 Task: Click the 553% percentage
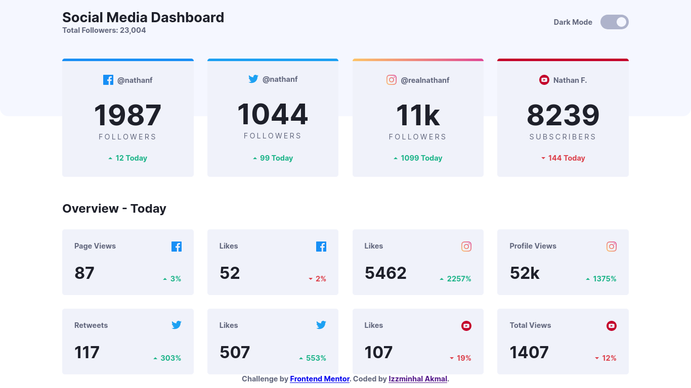[316, 358]
